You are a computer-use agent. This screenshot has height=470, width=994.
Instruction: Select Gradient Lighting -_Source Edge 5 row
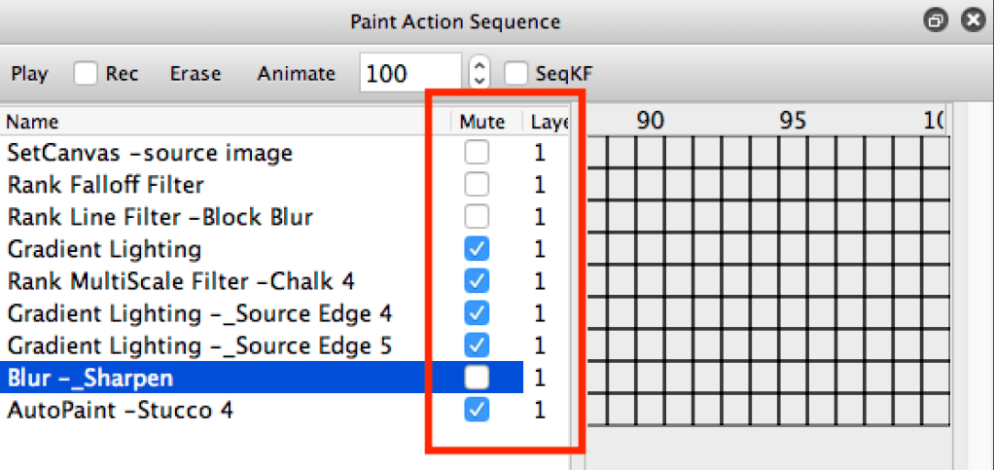coord(190,345)
